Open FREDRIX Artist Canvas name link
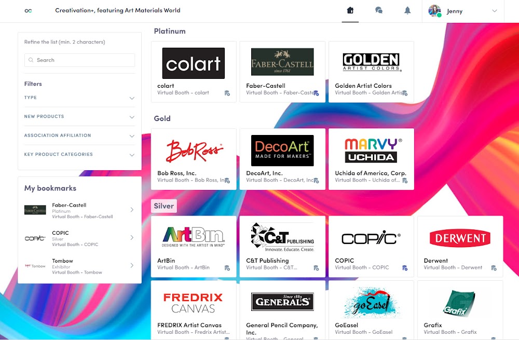Viewport: 519px width, 340px height. [x=189, y=325]
